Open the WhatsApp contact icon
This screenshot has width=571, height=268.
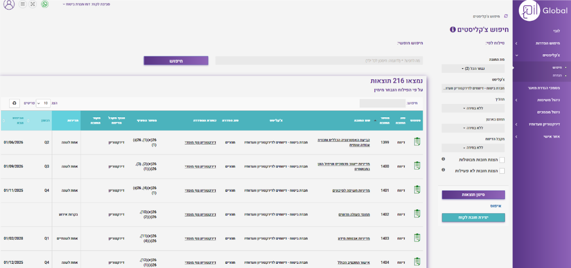point(45,4)
